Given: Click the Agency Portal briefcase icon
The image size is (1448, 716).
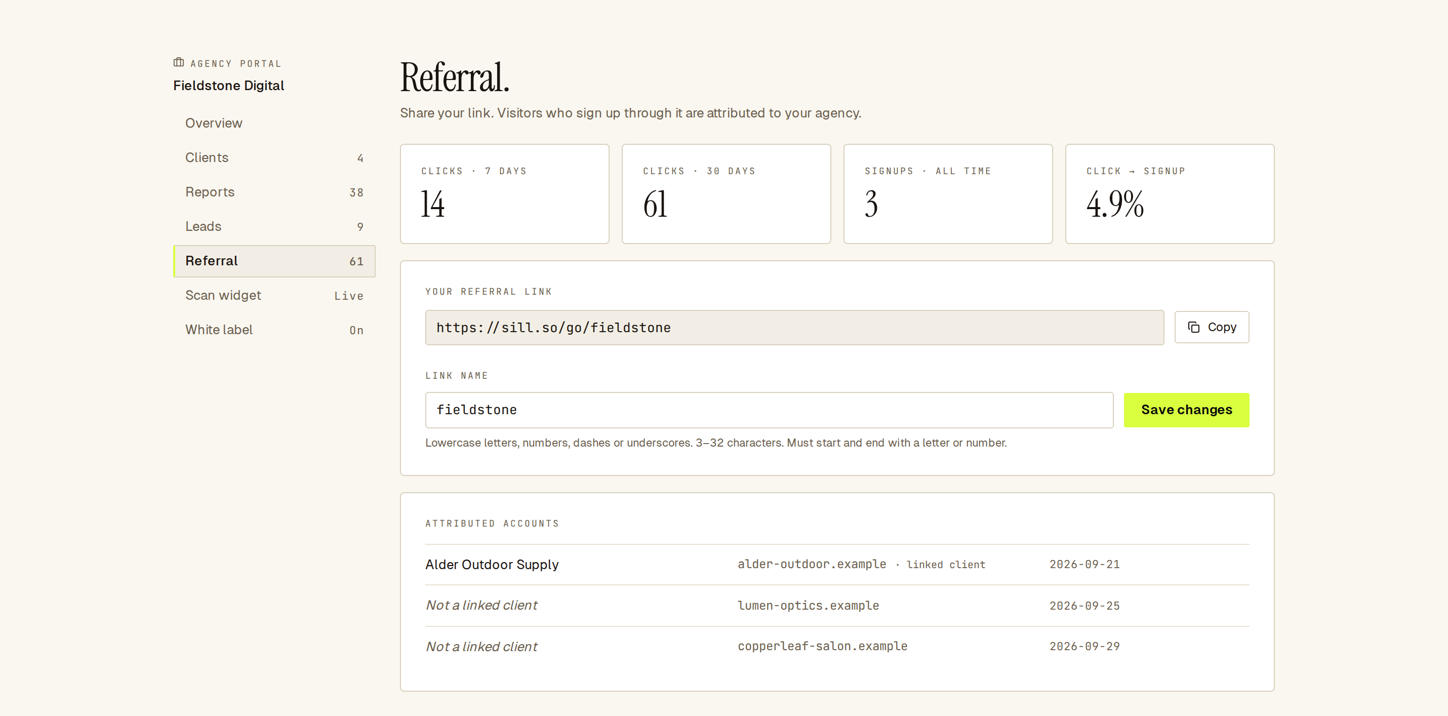Looking at the screenshot, I should [179, 62].
